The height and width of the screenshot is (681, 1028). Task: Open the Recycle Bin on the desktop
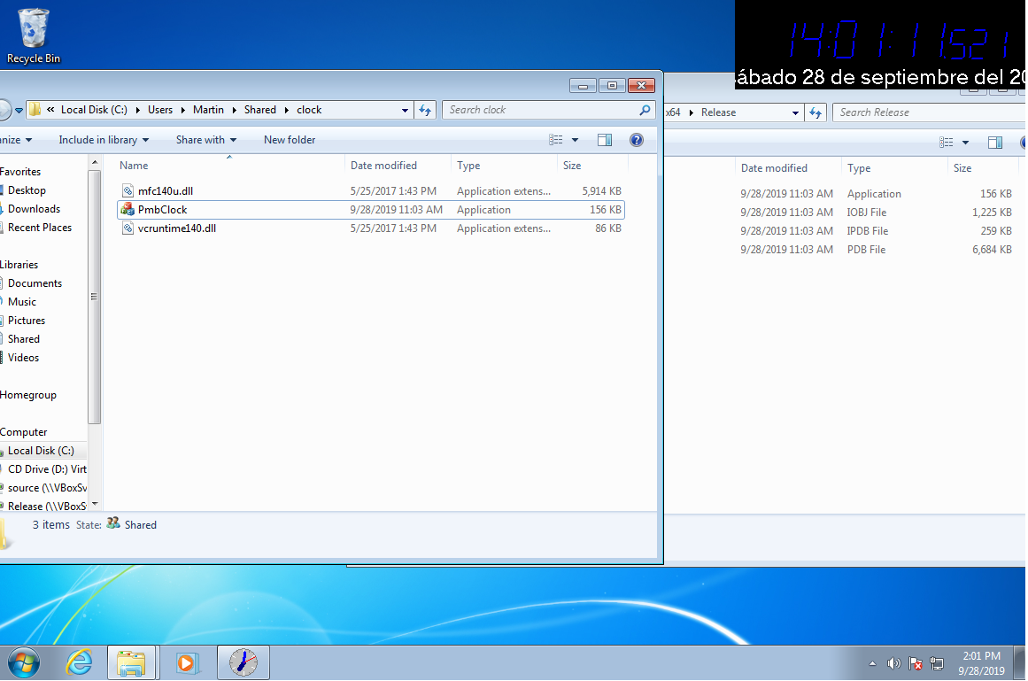[x=32, y=31]
